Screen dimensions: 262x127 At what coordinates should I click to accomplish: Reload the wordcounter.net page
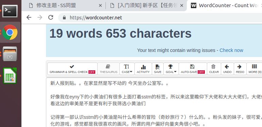(51, 17)
